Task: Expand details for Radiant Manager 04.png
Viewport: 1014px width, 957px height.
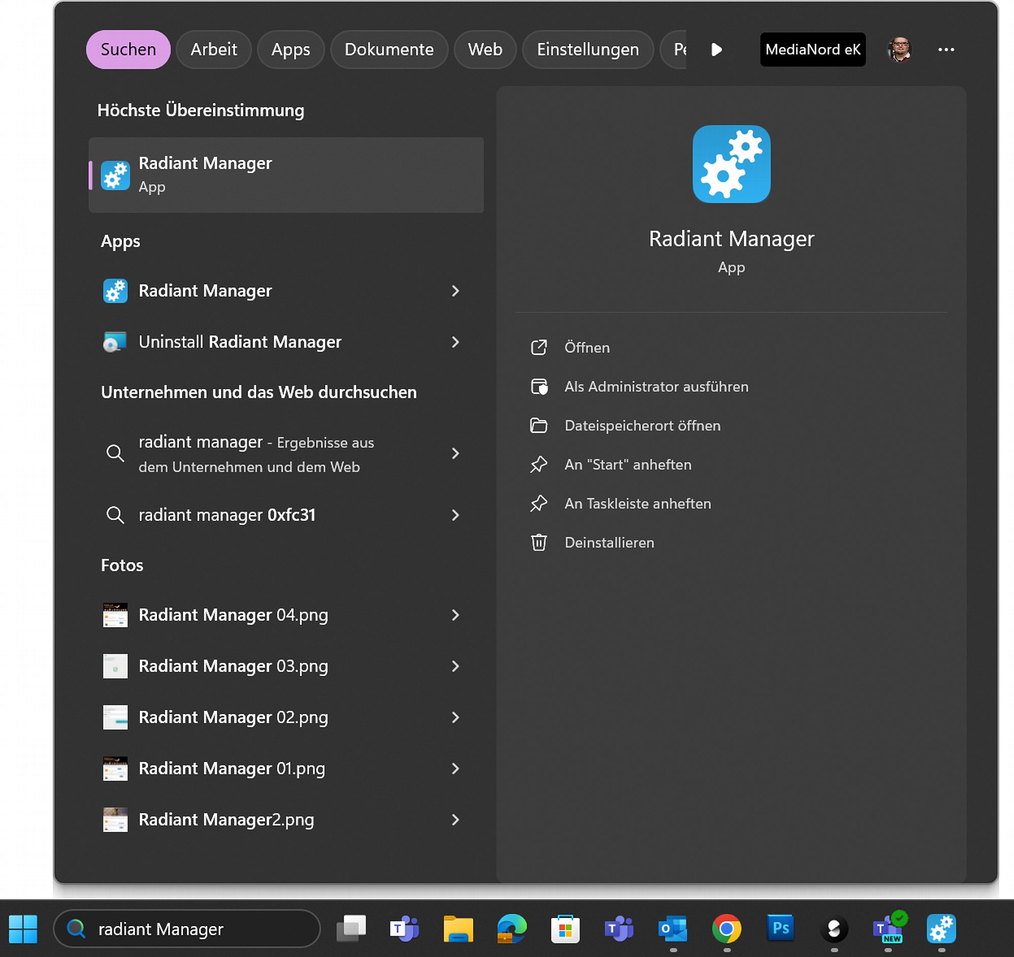Action: [455, 615]
